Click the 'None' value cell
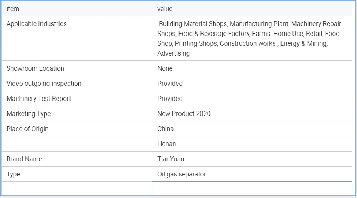 [x=165, y=68]
